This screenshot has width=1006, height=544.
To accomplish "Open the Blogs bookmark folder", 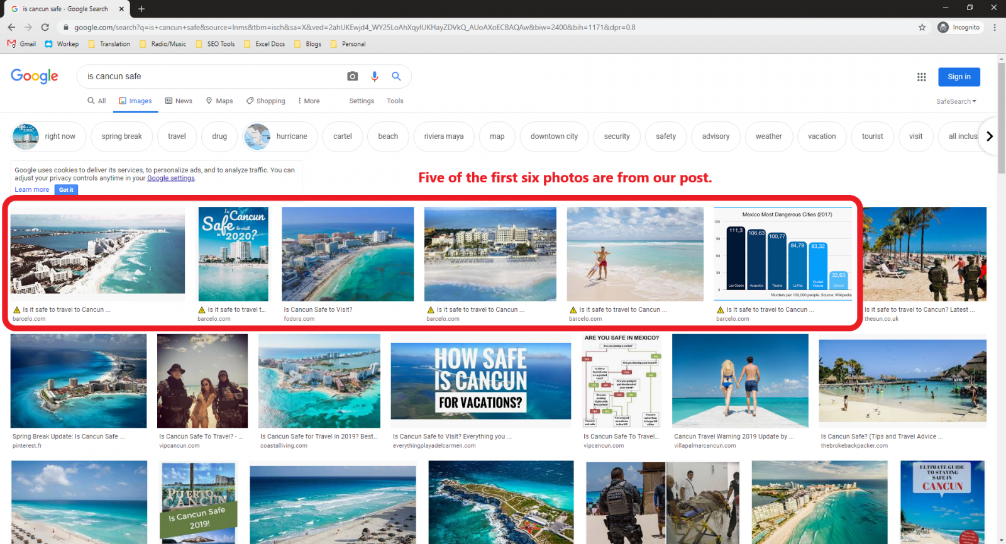I will point(307,44).
